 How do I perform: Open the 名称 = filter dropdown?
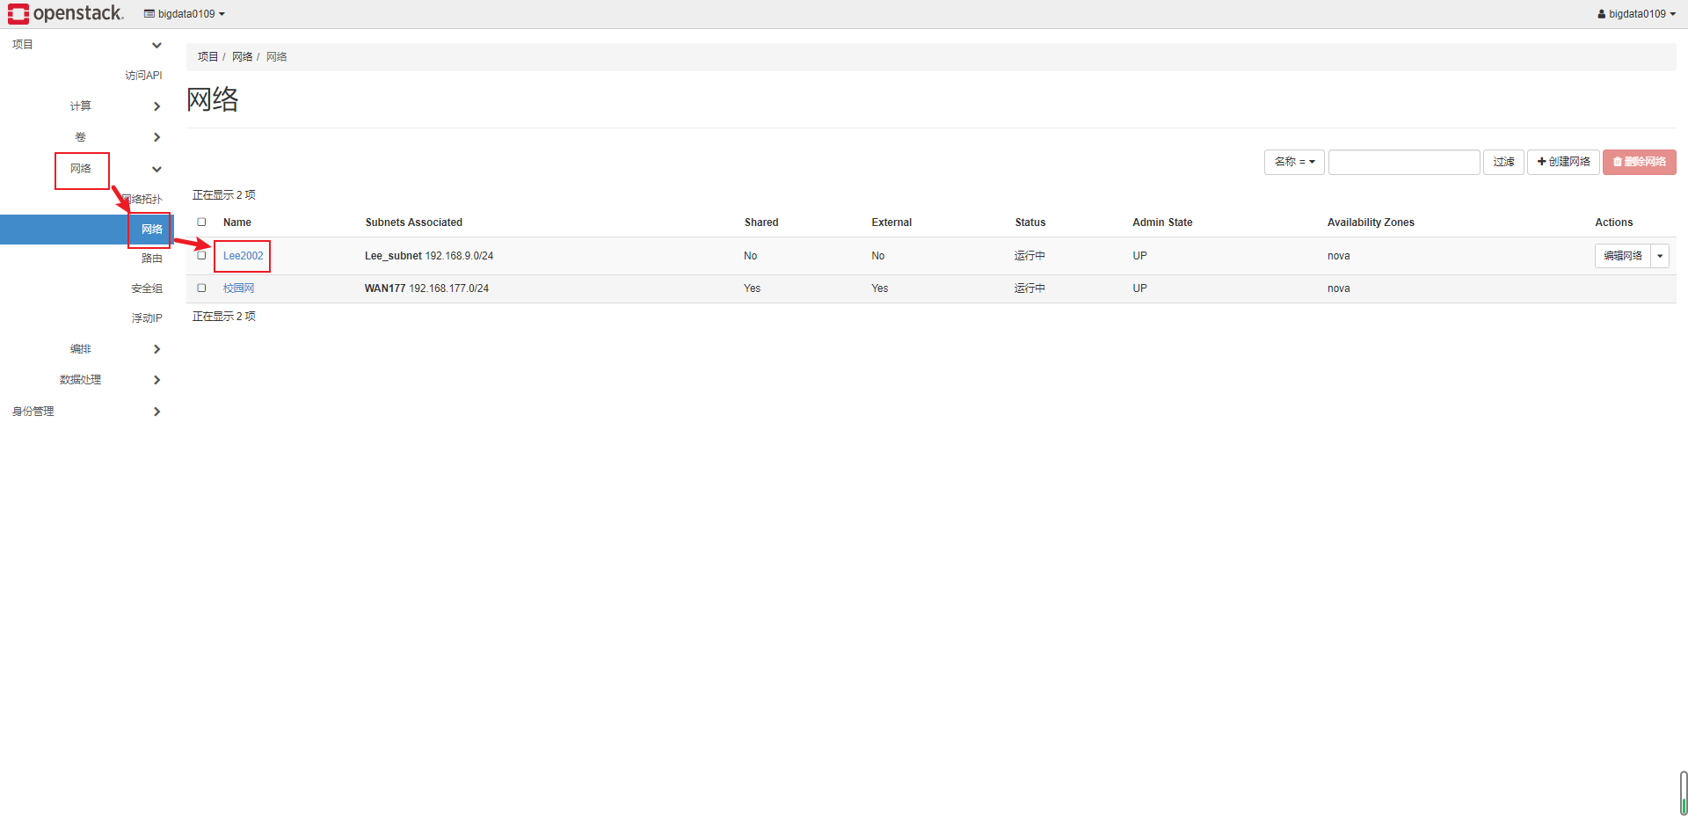[1294, 162]
